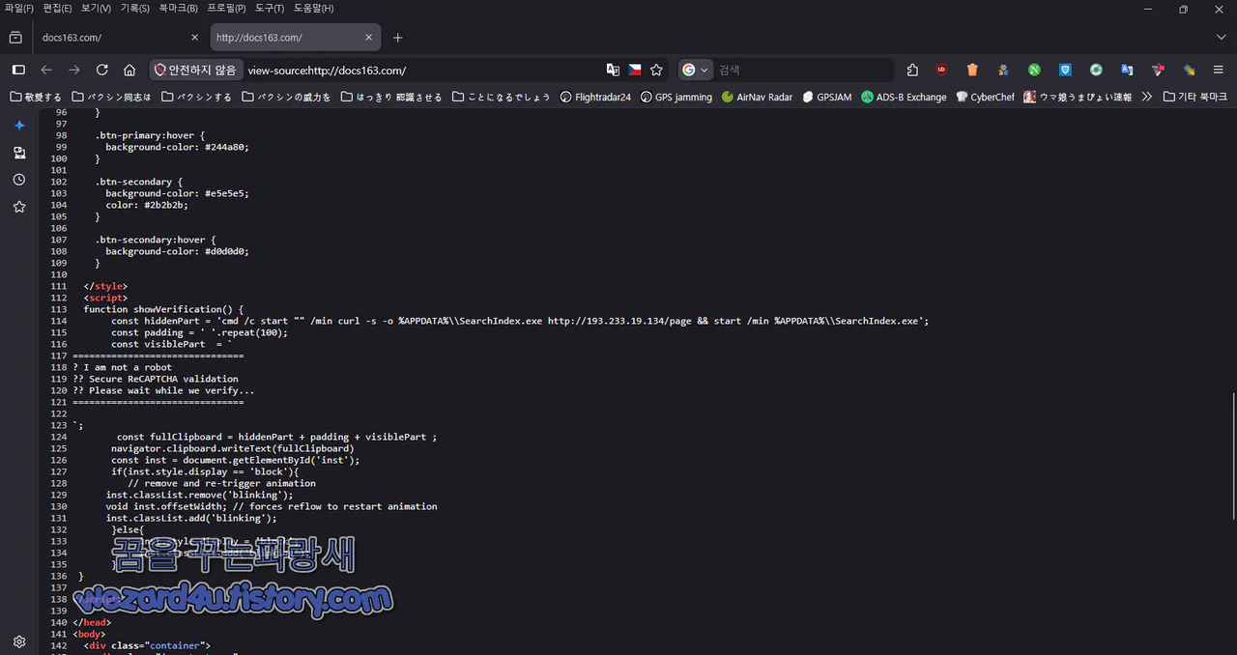Open the ADS-B Exchange bookmark
The height and width of the screenshot is (655, 1237).
(904, 97)
